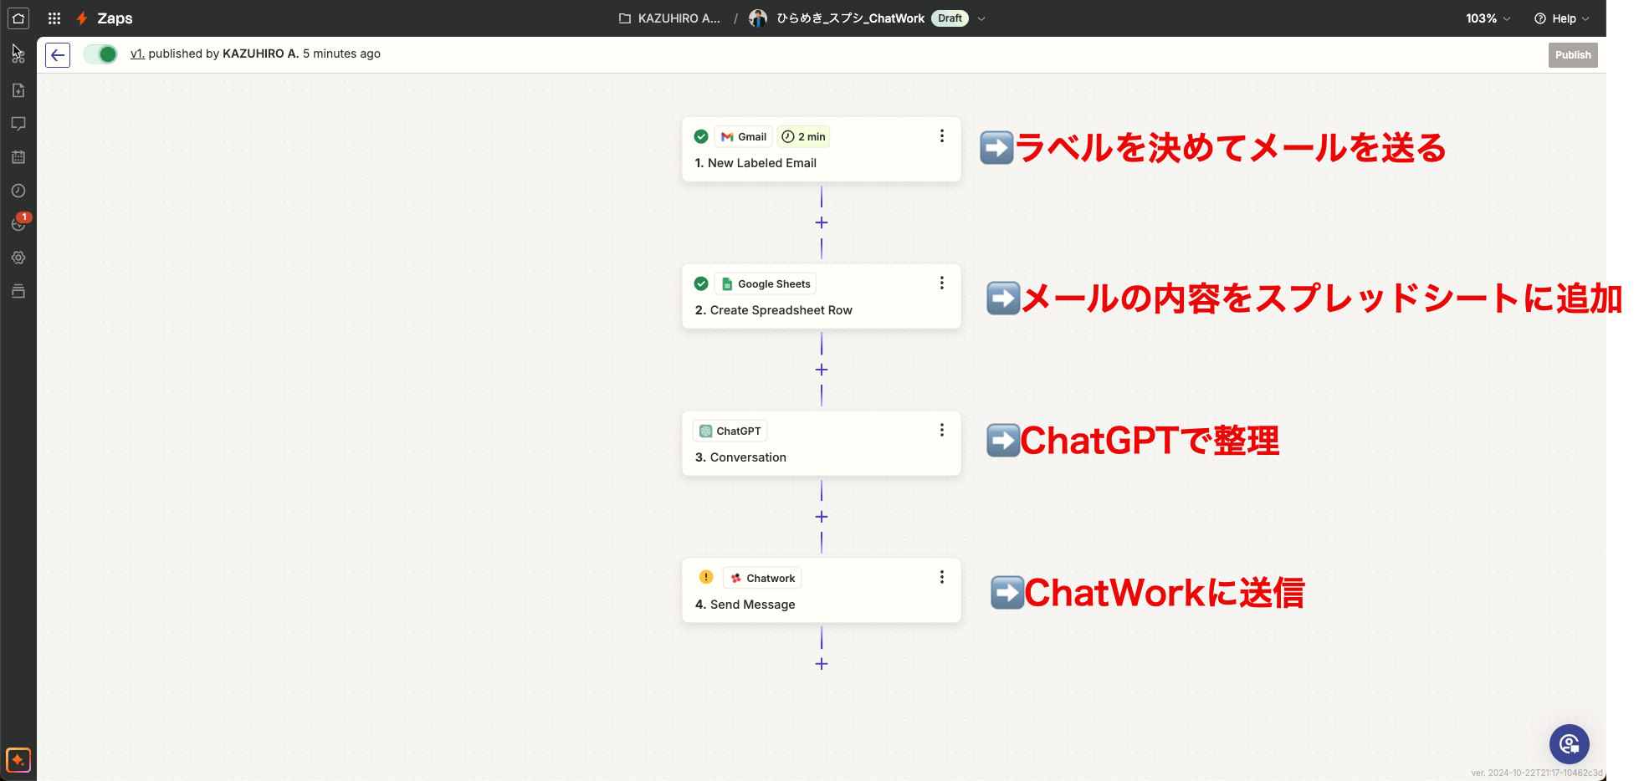Click the Publish button
This screenshot has width=1639, height=781.
pos(1572,55)
